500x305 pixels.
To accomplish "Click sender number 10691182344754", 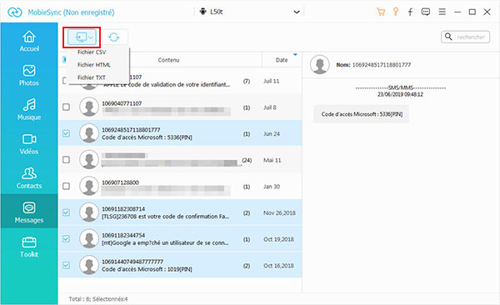I will (x=123, y=235).
